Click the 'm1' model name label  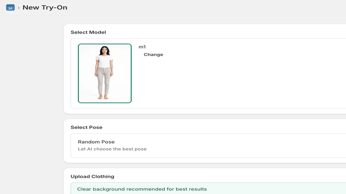142,47
